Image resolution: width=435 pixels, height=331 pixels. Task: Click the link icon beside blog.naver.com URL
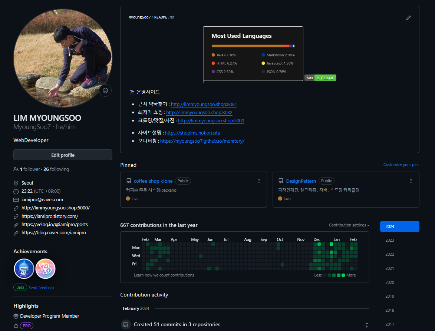coord(16,233)
